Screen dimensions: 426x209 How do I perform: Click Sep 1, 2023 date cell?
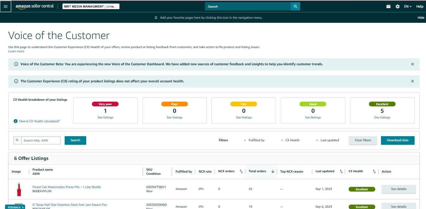click(x=324, y=189)
